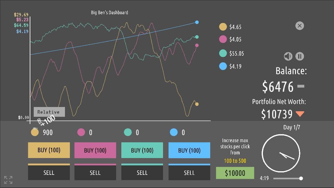Buy 100 shares of the pink stock
Viewport: 334px width, 188px height.
(x=95, y=150)
